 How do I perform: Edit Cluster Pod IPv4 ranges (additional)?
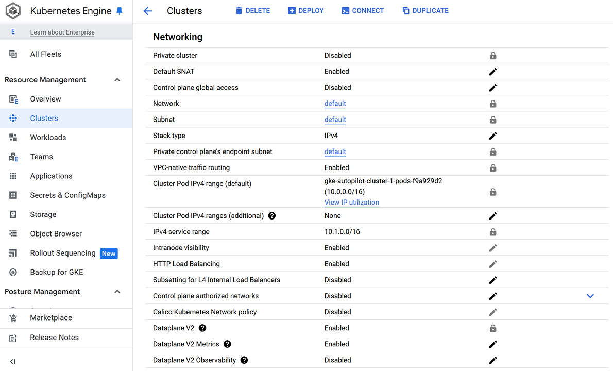493,216
